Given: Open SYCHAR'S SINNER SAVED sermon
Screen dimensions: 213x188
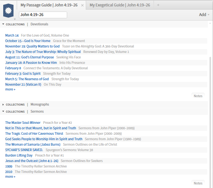Looking at the screenshot, I should click(x=24, y=150).
